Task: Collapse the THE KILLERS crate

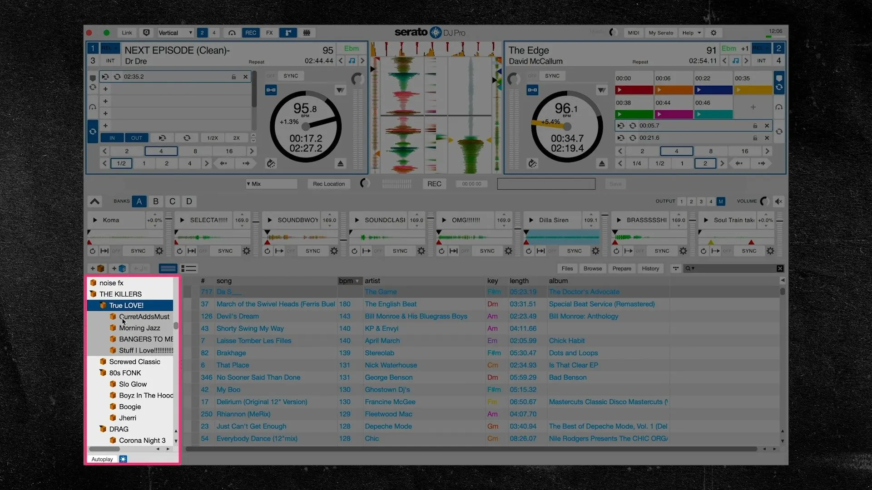Action: (93, 294)
